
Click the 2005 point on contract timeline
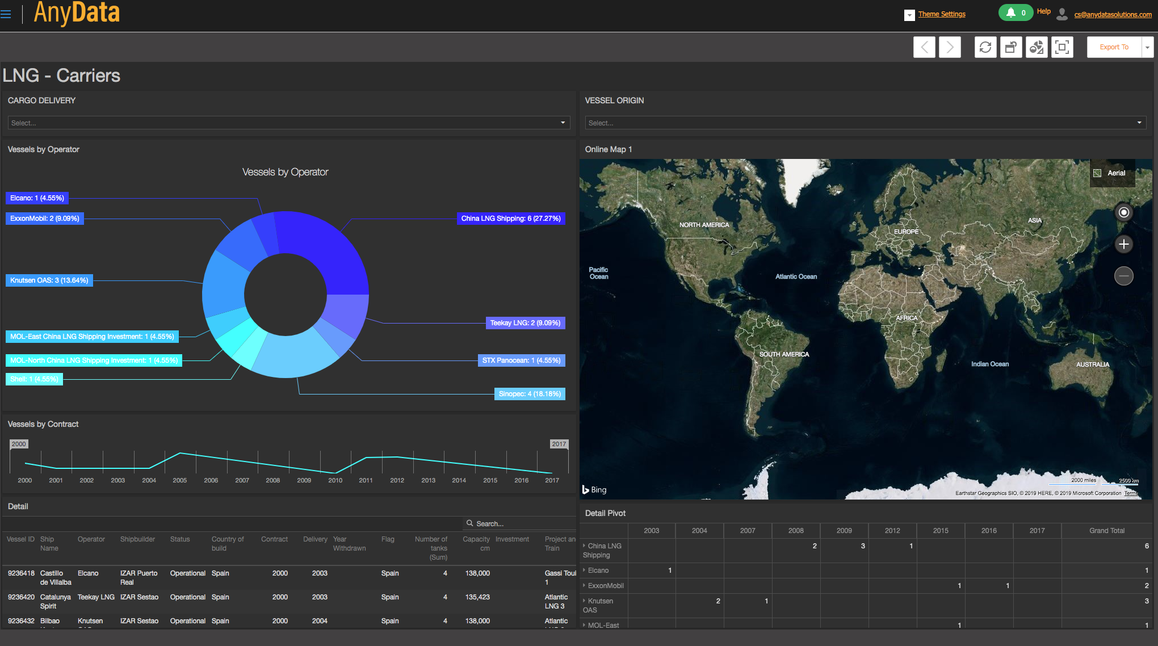coord(180,453)
